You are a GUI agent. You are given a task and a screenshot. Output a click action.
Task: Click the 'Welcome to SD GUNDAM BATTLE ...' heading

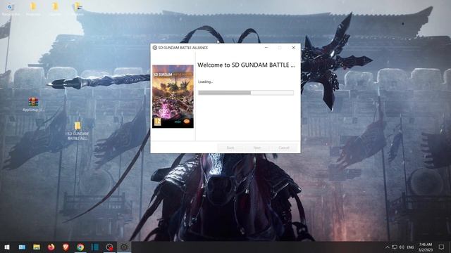(x=246, y=65)
